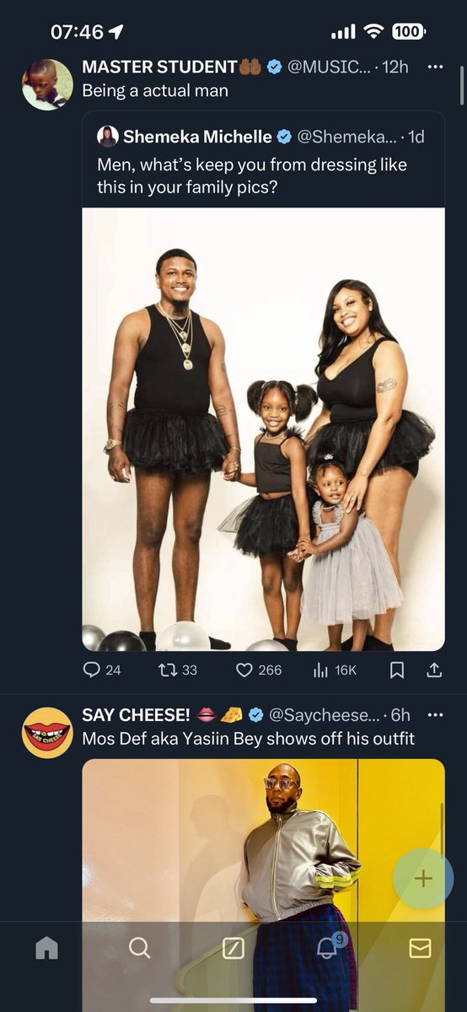The width and height of the screenshot is (467, 1012).
Task: Open three-dot menu on MASTER STUDENT's tweet
Action: point(435,67)
